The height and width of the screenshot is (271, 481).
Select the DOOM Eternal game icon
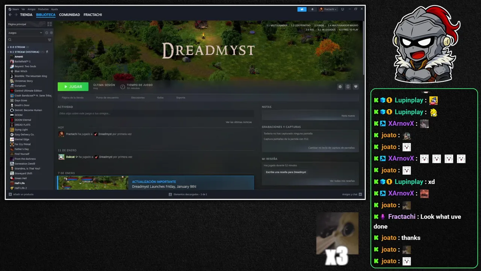click(12, 120)
